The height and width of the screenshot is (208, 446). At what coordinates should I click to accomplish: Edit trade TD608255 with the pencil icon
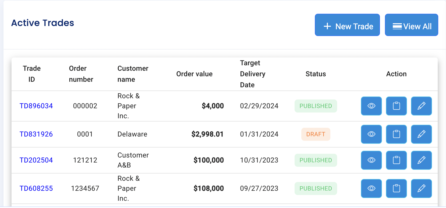(421, 188)
